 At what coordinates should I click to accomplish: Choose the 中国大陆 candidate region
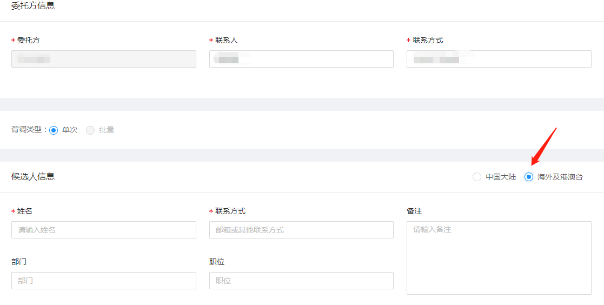(477, 177)
